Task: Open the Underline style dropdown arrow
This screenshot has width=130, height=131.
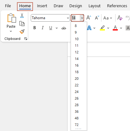Action: click(x=57, y=28)
